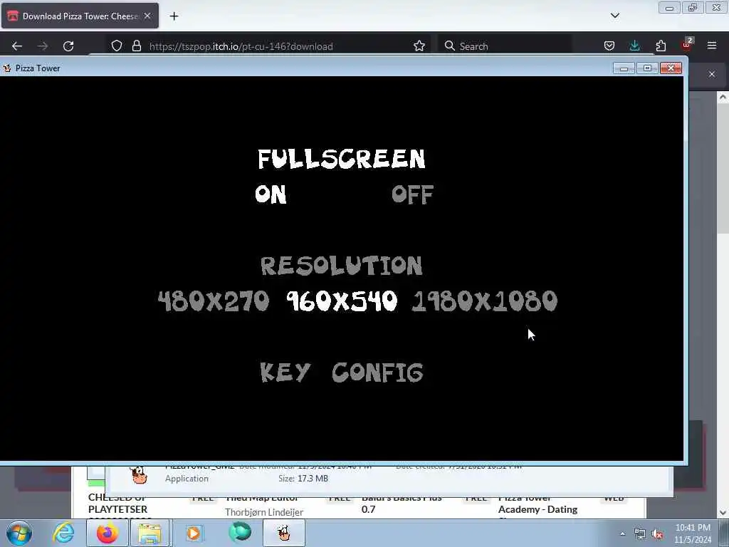Dismiss the panel behind Pizza Tower window
The width and height of the screenshot is (729, 547).
click(712, 74)
